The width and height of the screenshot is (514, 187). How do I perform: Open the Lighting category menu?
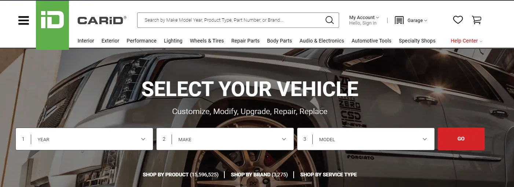point(173,41)
